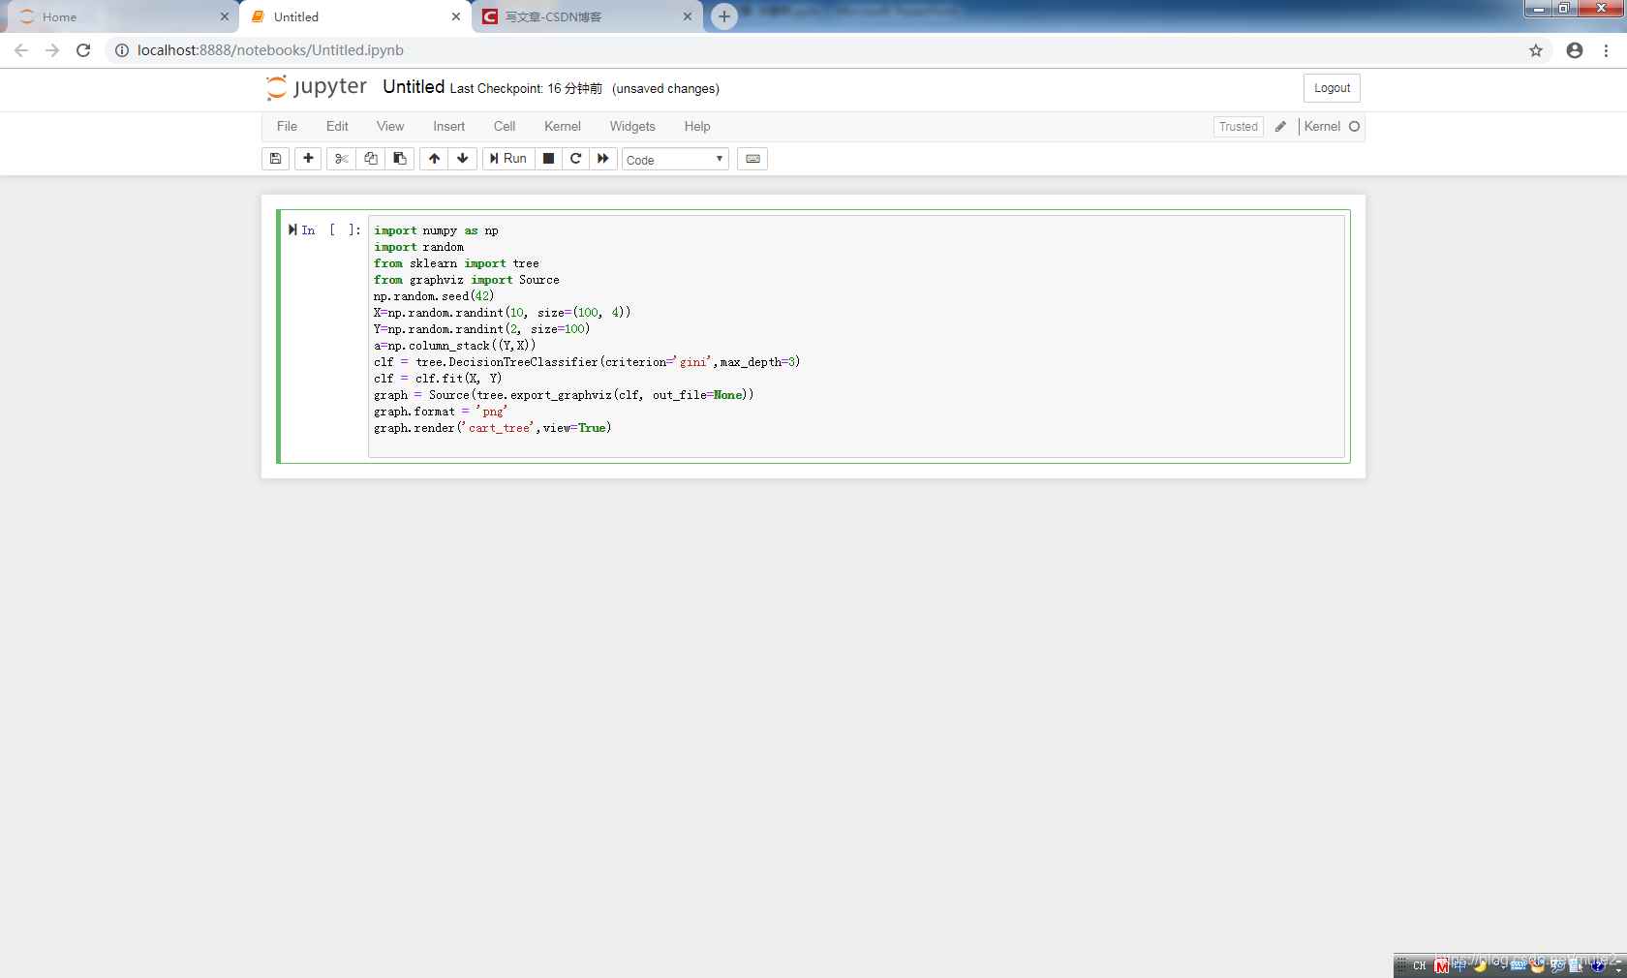Image resolution: width=1627 pixels, height=978 pixels.
Task: Restart the kernel icon
Action: pyautogui.click(x=575, y=159)
